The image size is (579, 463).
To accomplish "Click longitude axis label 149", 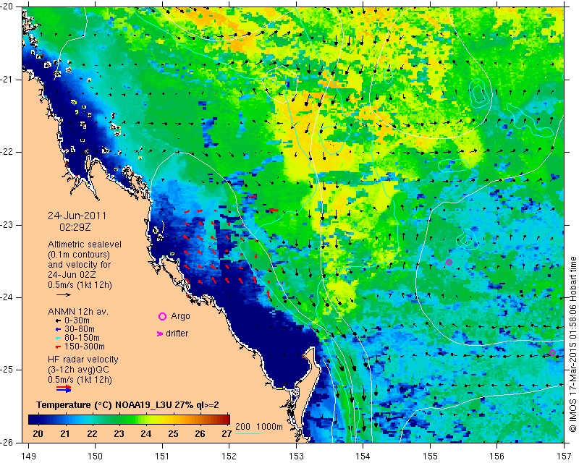I will tap(28, 456).
